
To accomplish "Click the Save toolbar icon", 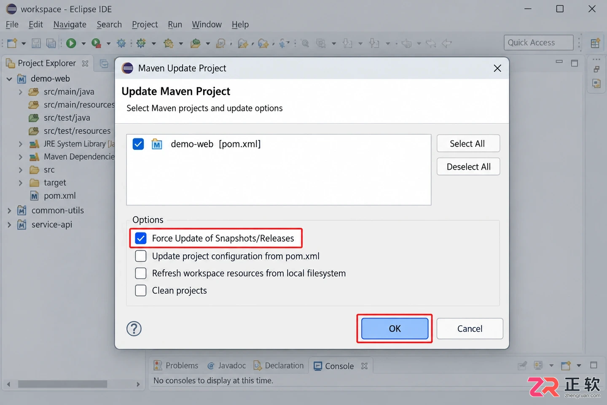I will pos(36,43).
